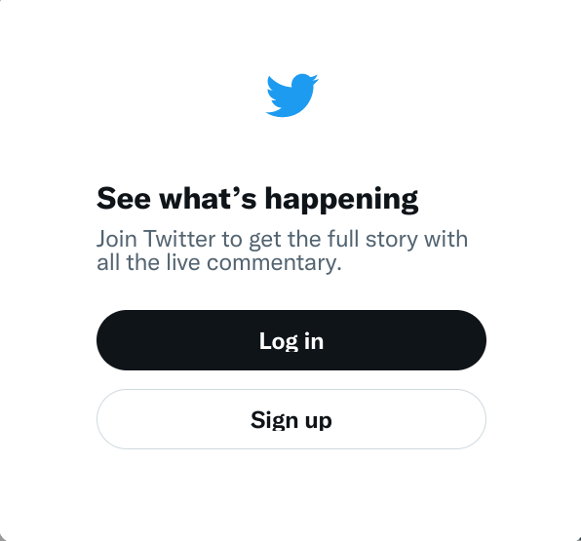Click the 'See what's happening' heading
The width and height of the screenshot is (581, 541).
[257, 200]
